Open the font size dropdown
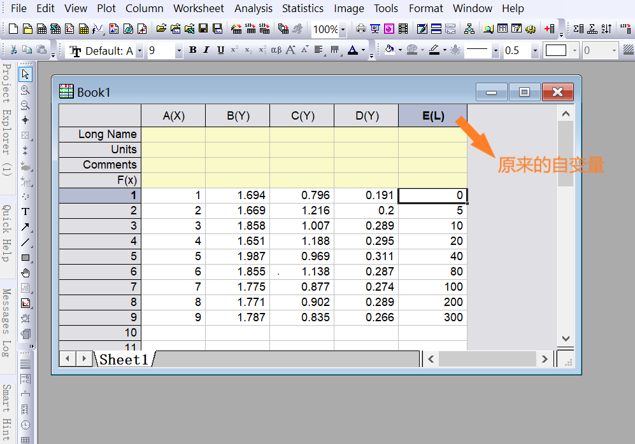The height and width of the screenshot is (444, 635). 179,50
